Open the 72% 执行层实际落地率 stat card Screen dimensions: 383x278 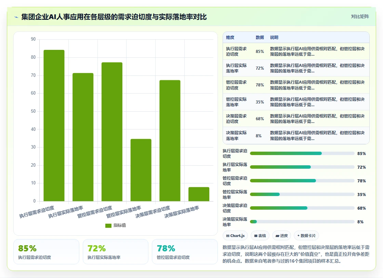pos(116,252)
